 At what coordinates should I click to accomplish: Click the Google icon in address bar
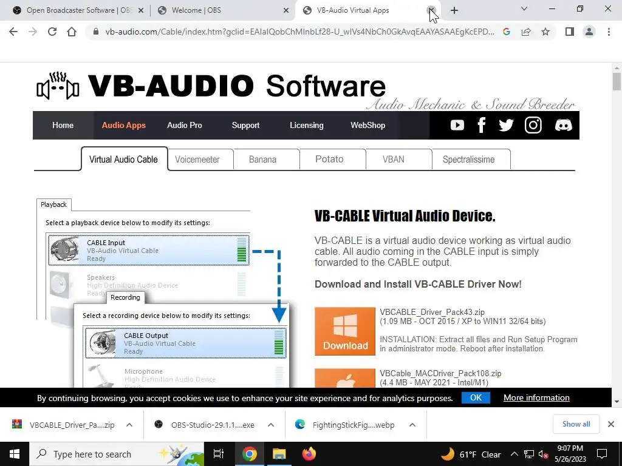506,32
